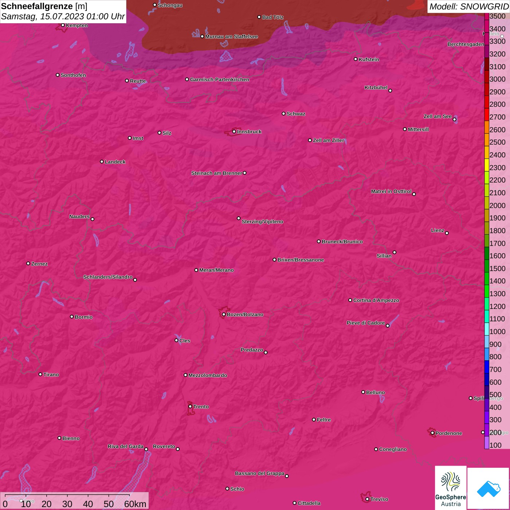510x510 pixels.
Task: Click the Kufstein location marker
Action: tap(356, 59)
